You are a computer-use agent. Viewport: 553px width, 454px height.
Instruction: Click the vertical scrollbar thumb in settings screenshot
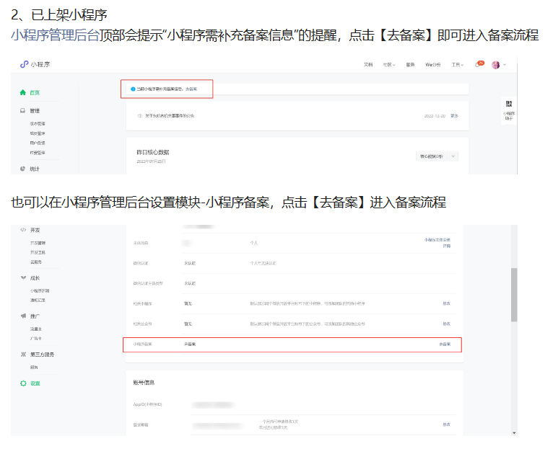(x=514, y=295)
